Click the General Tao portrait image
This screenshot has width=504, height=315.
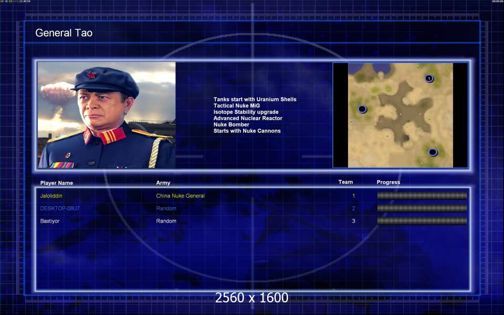[107, 115]
